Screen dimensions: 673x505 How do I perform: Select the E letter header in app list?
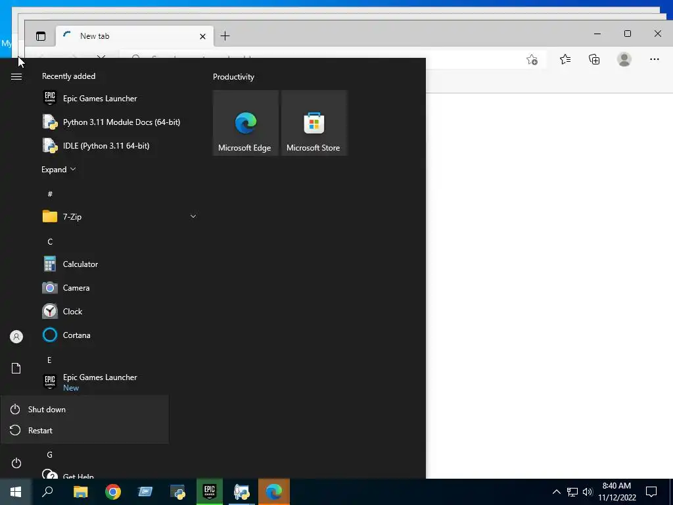coord(49,360)
